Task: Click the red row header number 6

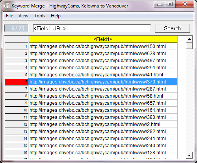Action: click(x=17, y=82)
